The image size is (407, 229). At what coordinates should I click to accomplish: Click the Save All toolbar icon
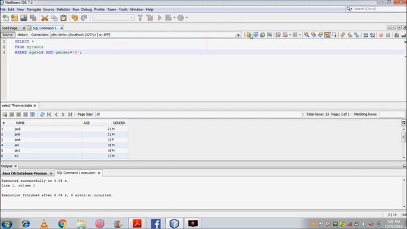click(x=33, y=18)
